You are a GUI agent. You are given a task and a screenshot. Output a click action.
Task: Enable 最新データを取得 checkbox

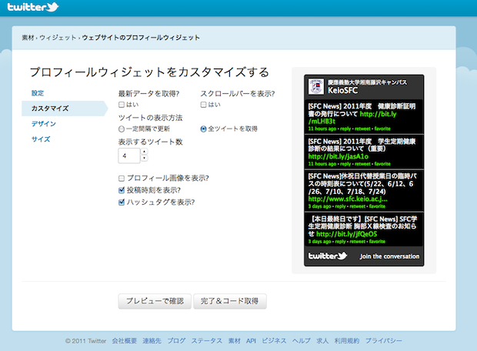(122, 105)
